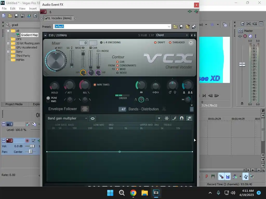This screenshot has height=199, width=266.
Task: Open the Insert menu
Action: tap(33, 9)
